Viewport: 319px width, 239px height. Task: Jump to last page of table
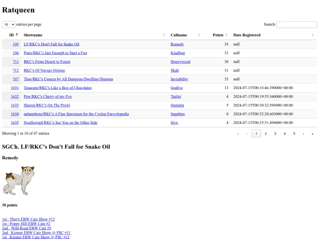tap(313, 133)
